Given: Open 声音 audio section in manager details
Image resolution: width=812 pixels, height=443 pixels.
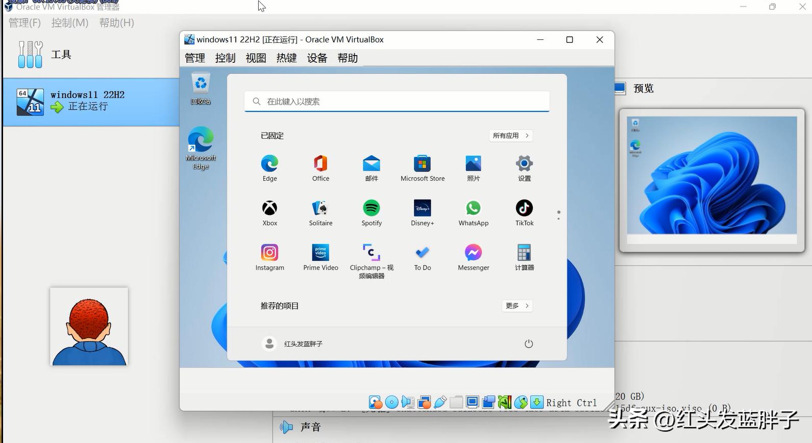Looking at the screenshot, I should click(310, 427).
